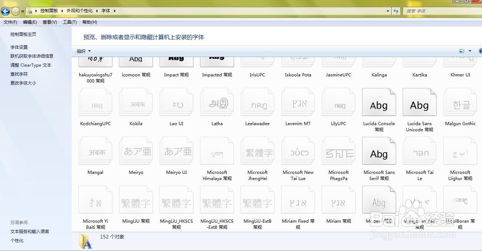The height and width of the screenshot is (251, 482).
Task: Select the Impact 常规 font label
Action: (176, 75)
